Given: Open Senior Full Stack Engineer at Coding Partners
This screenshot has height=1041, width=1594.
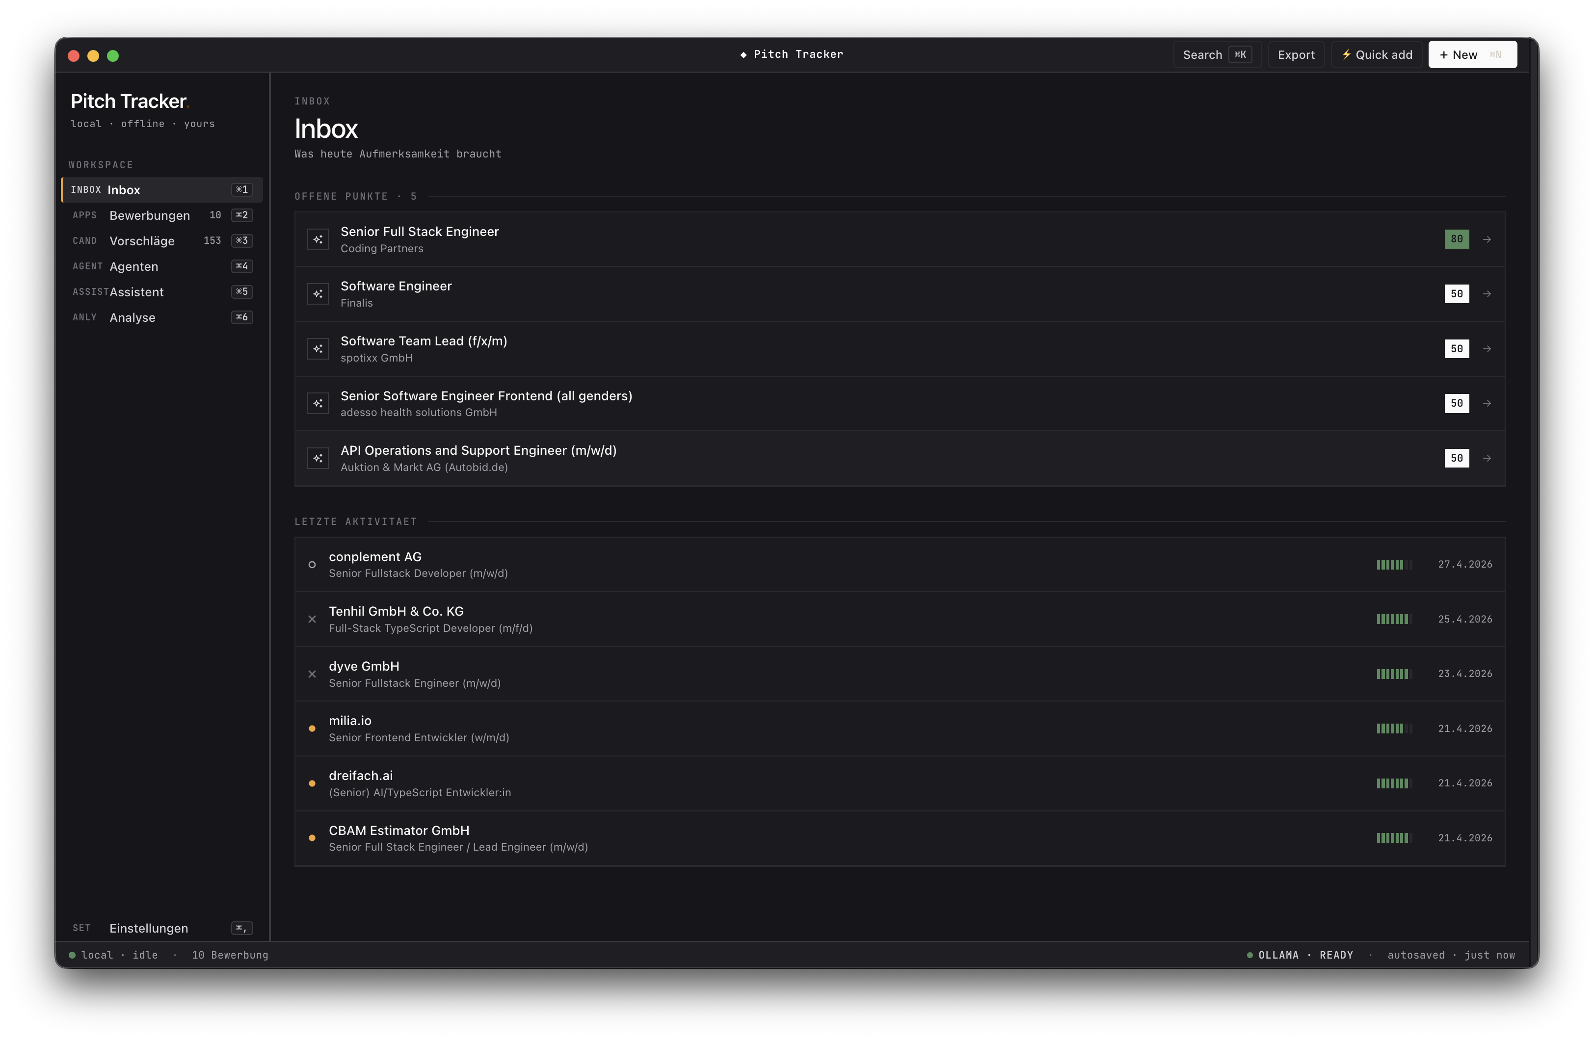Looking at the screenshot, I should click(x=900, y=239).
